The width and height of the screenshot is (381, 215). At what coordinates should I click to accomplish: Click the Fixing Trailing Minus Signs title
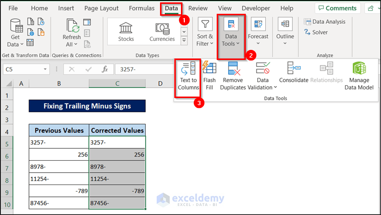(87, 106)
